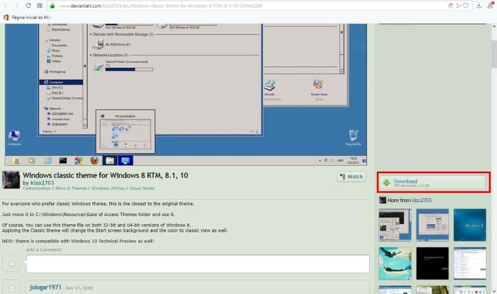Open the diving birds teal thumbnail
The height and width of the screenshot is (294, 497).
pos(395,263)
